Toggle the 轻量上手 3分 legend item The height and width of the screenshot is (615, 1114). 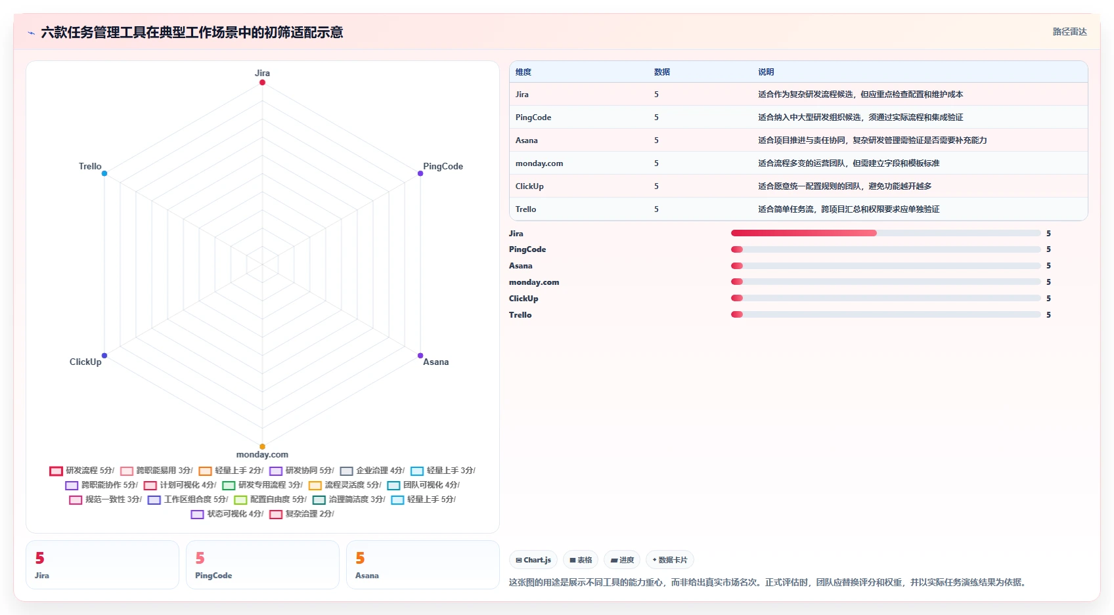(x=443, y=471)
